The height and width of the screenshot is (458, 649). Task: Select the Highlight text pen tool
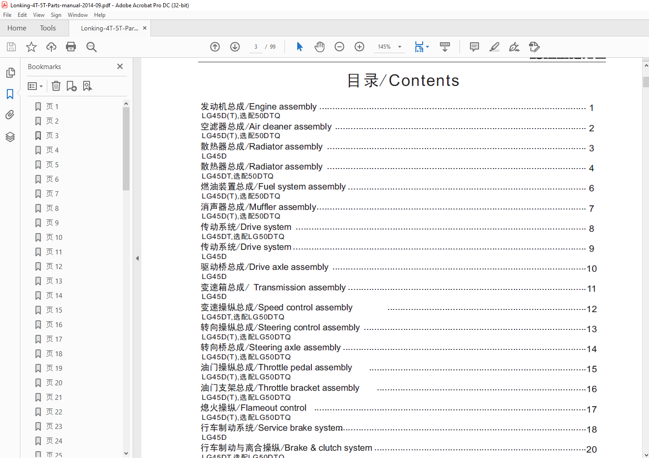coord(494,47)
